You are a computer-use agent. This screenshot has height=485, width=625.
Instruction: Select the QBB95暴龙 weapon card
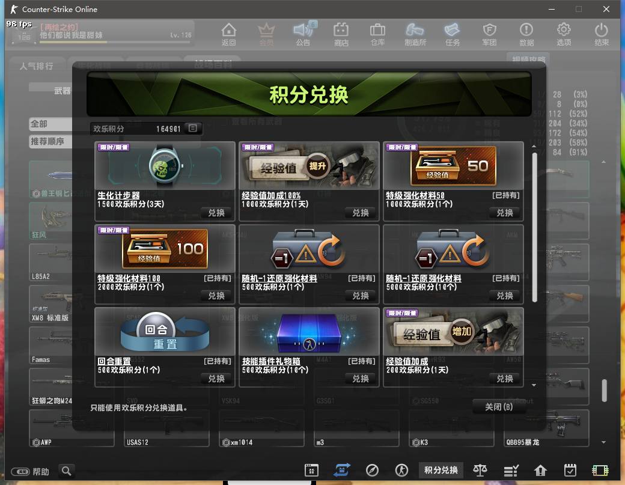[546, 429]
